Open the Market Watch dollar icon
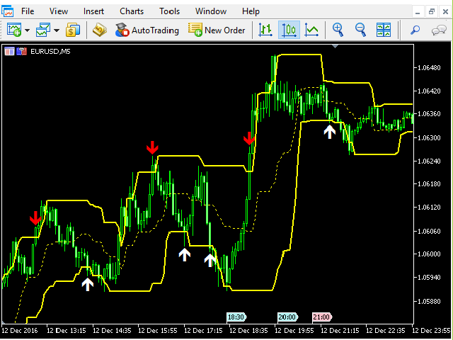Screen dimensions: 453x340 click(x=73, y=30)
